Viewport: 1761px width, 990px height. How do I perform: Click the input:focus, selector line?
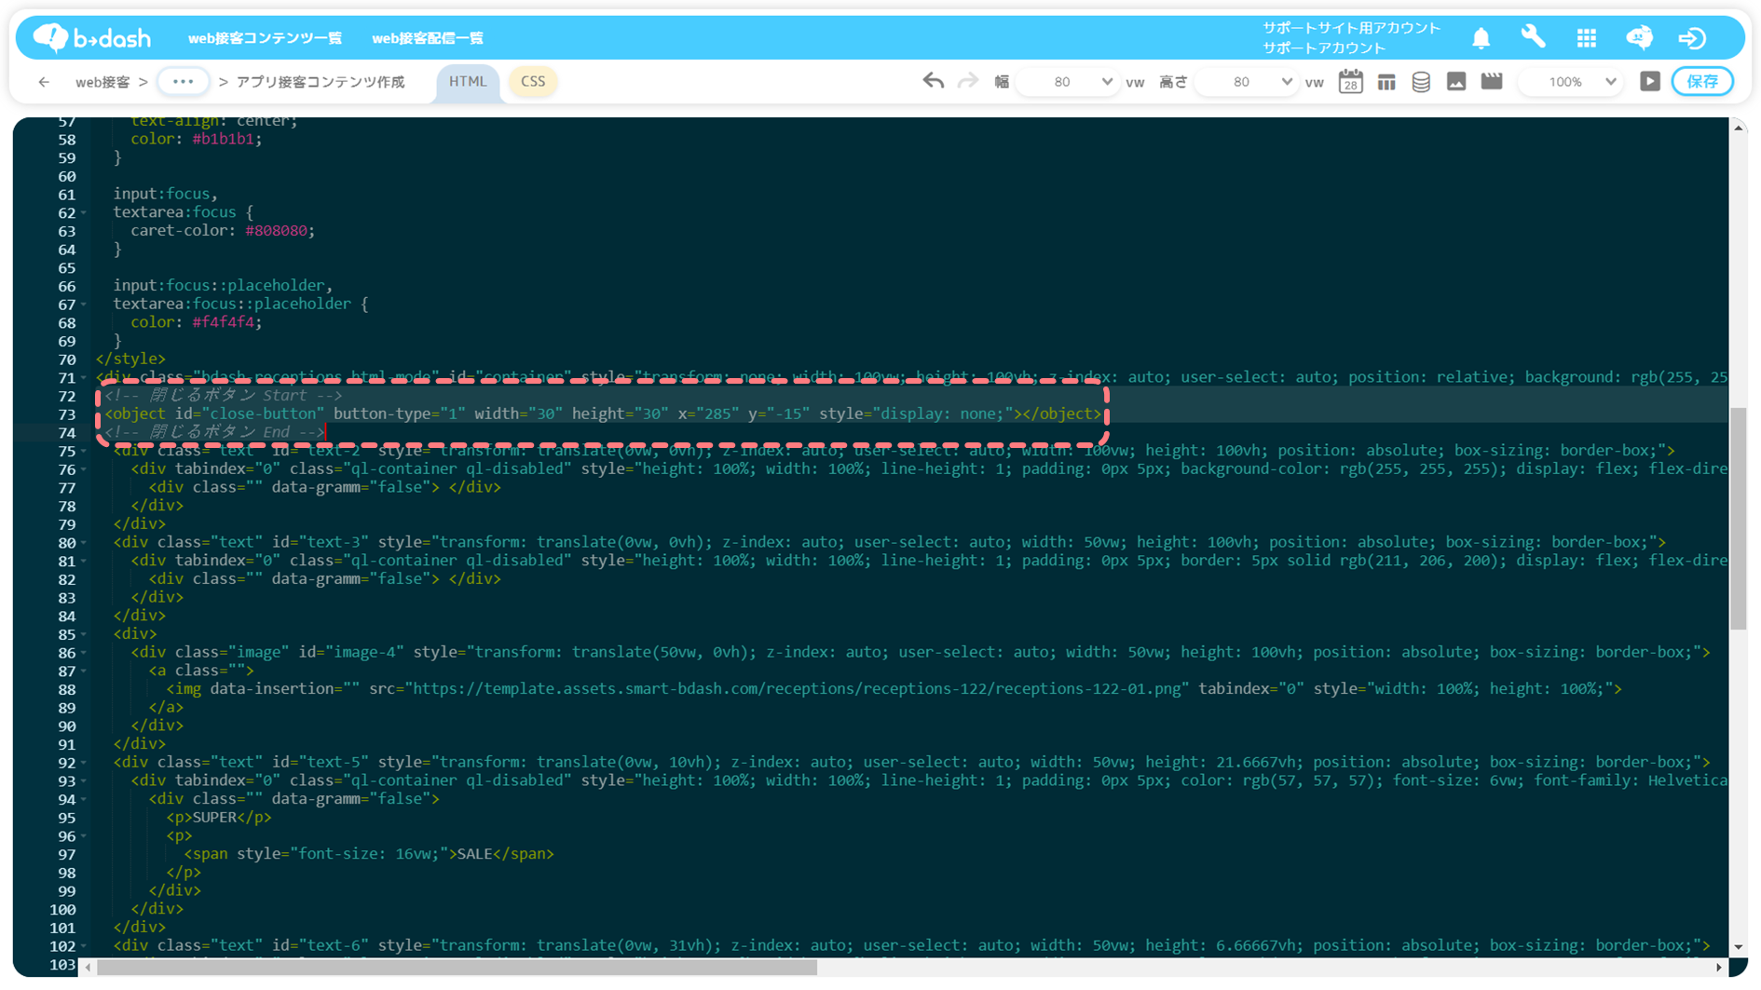165,194
